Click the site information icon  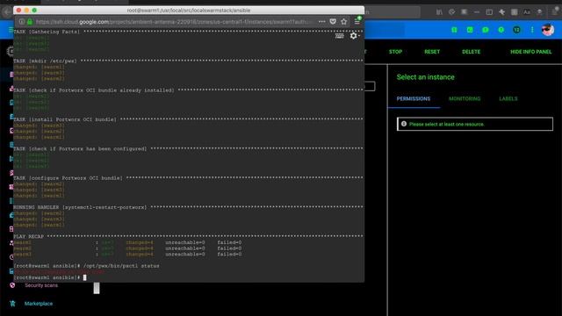22,22
